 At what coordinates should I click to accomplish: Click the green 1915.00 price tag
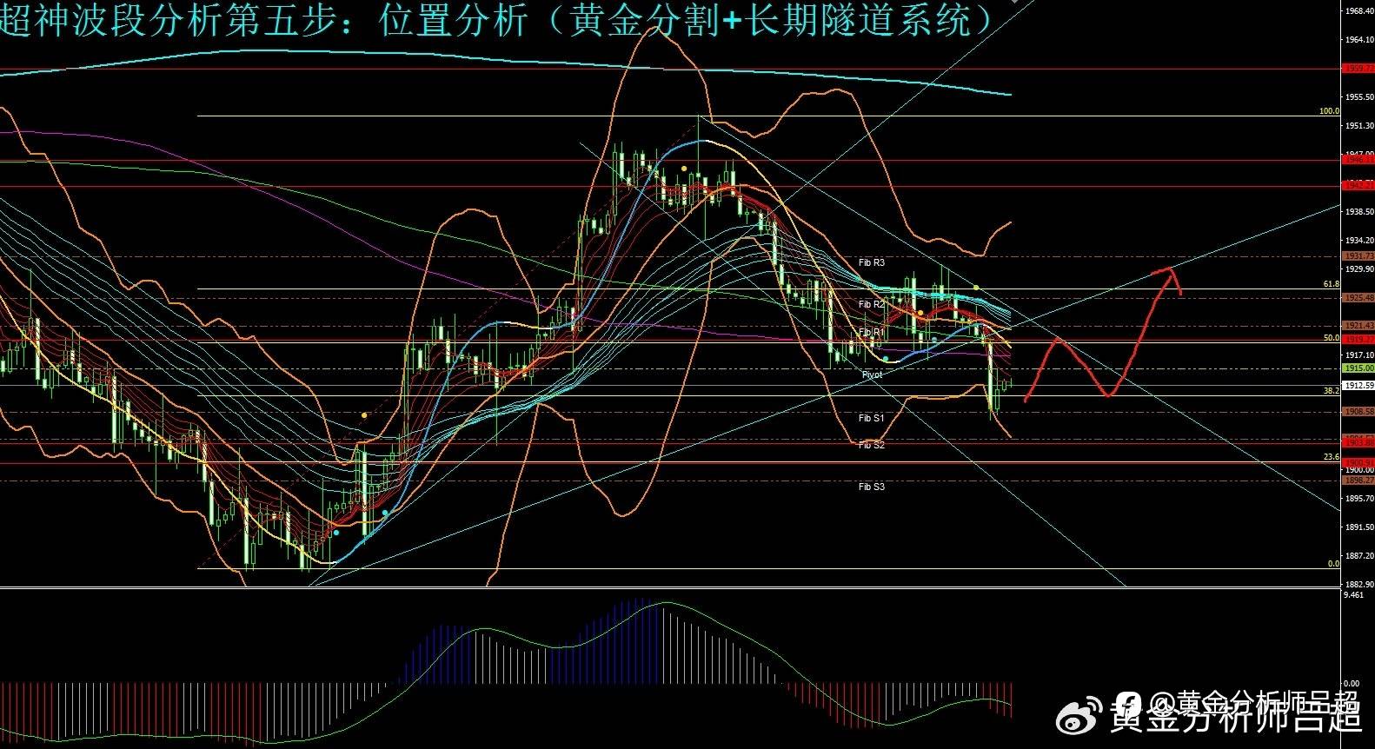click(1358, 368)
